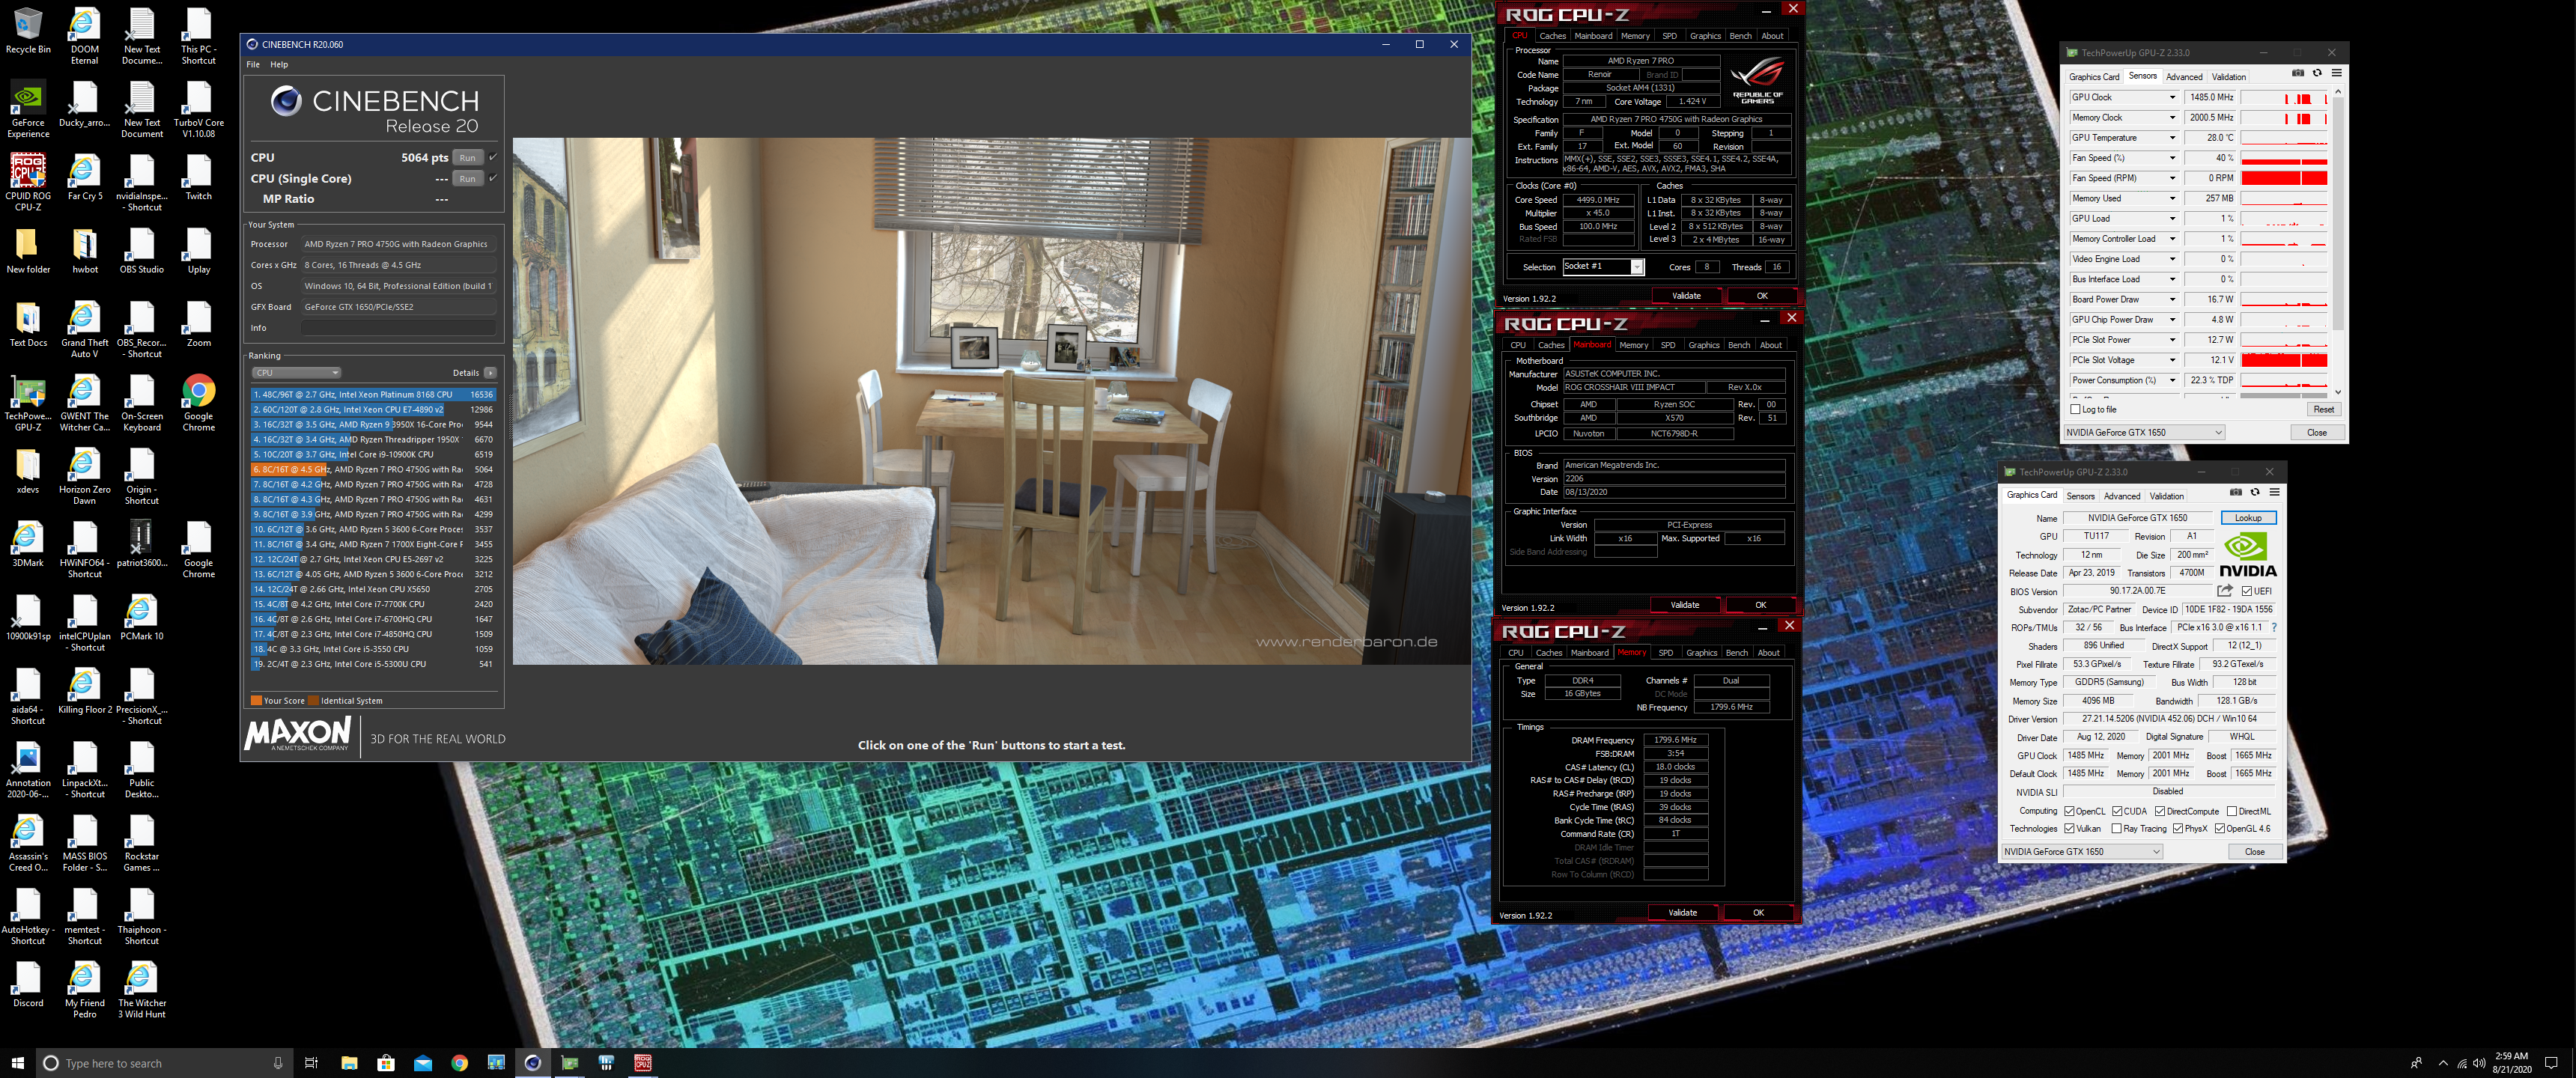Viewport: 2576px width, 1078px height.
Task: Open The Witcher 3 Wild Hunt desktop icon
Action: point(142,990)
